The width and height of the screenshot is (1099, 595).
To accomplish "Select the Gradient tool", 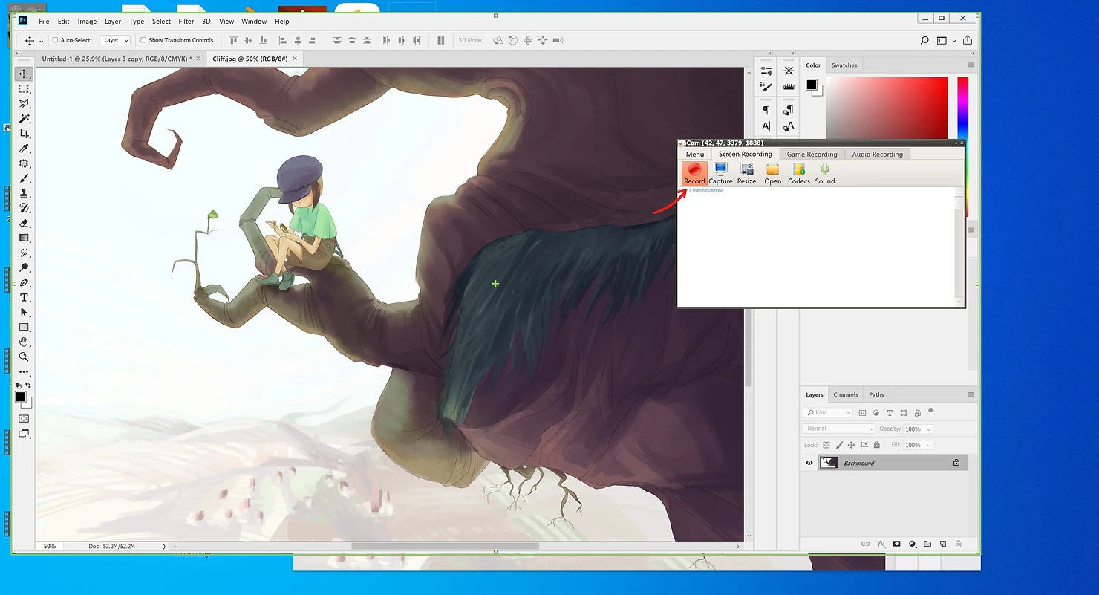I will [24, 238].
